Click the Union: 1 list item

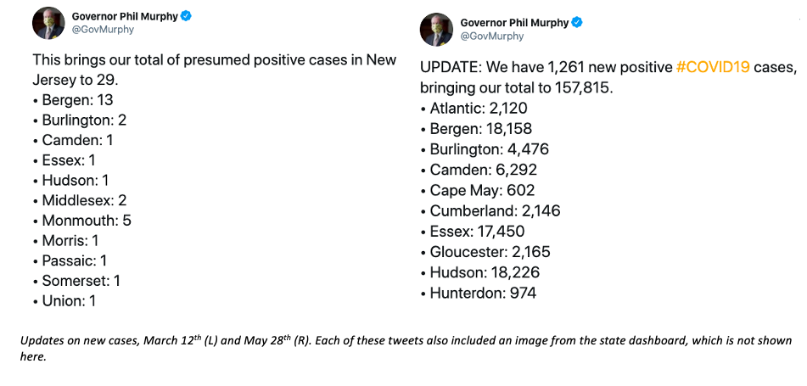(x=64, y=301)
